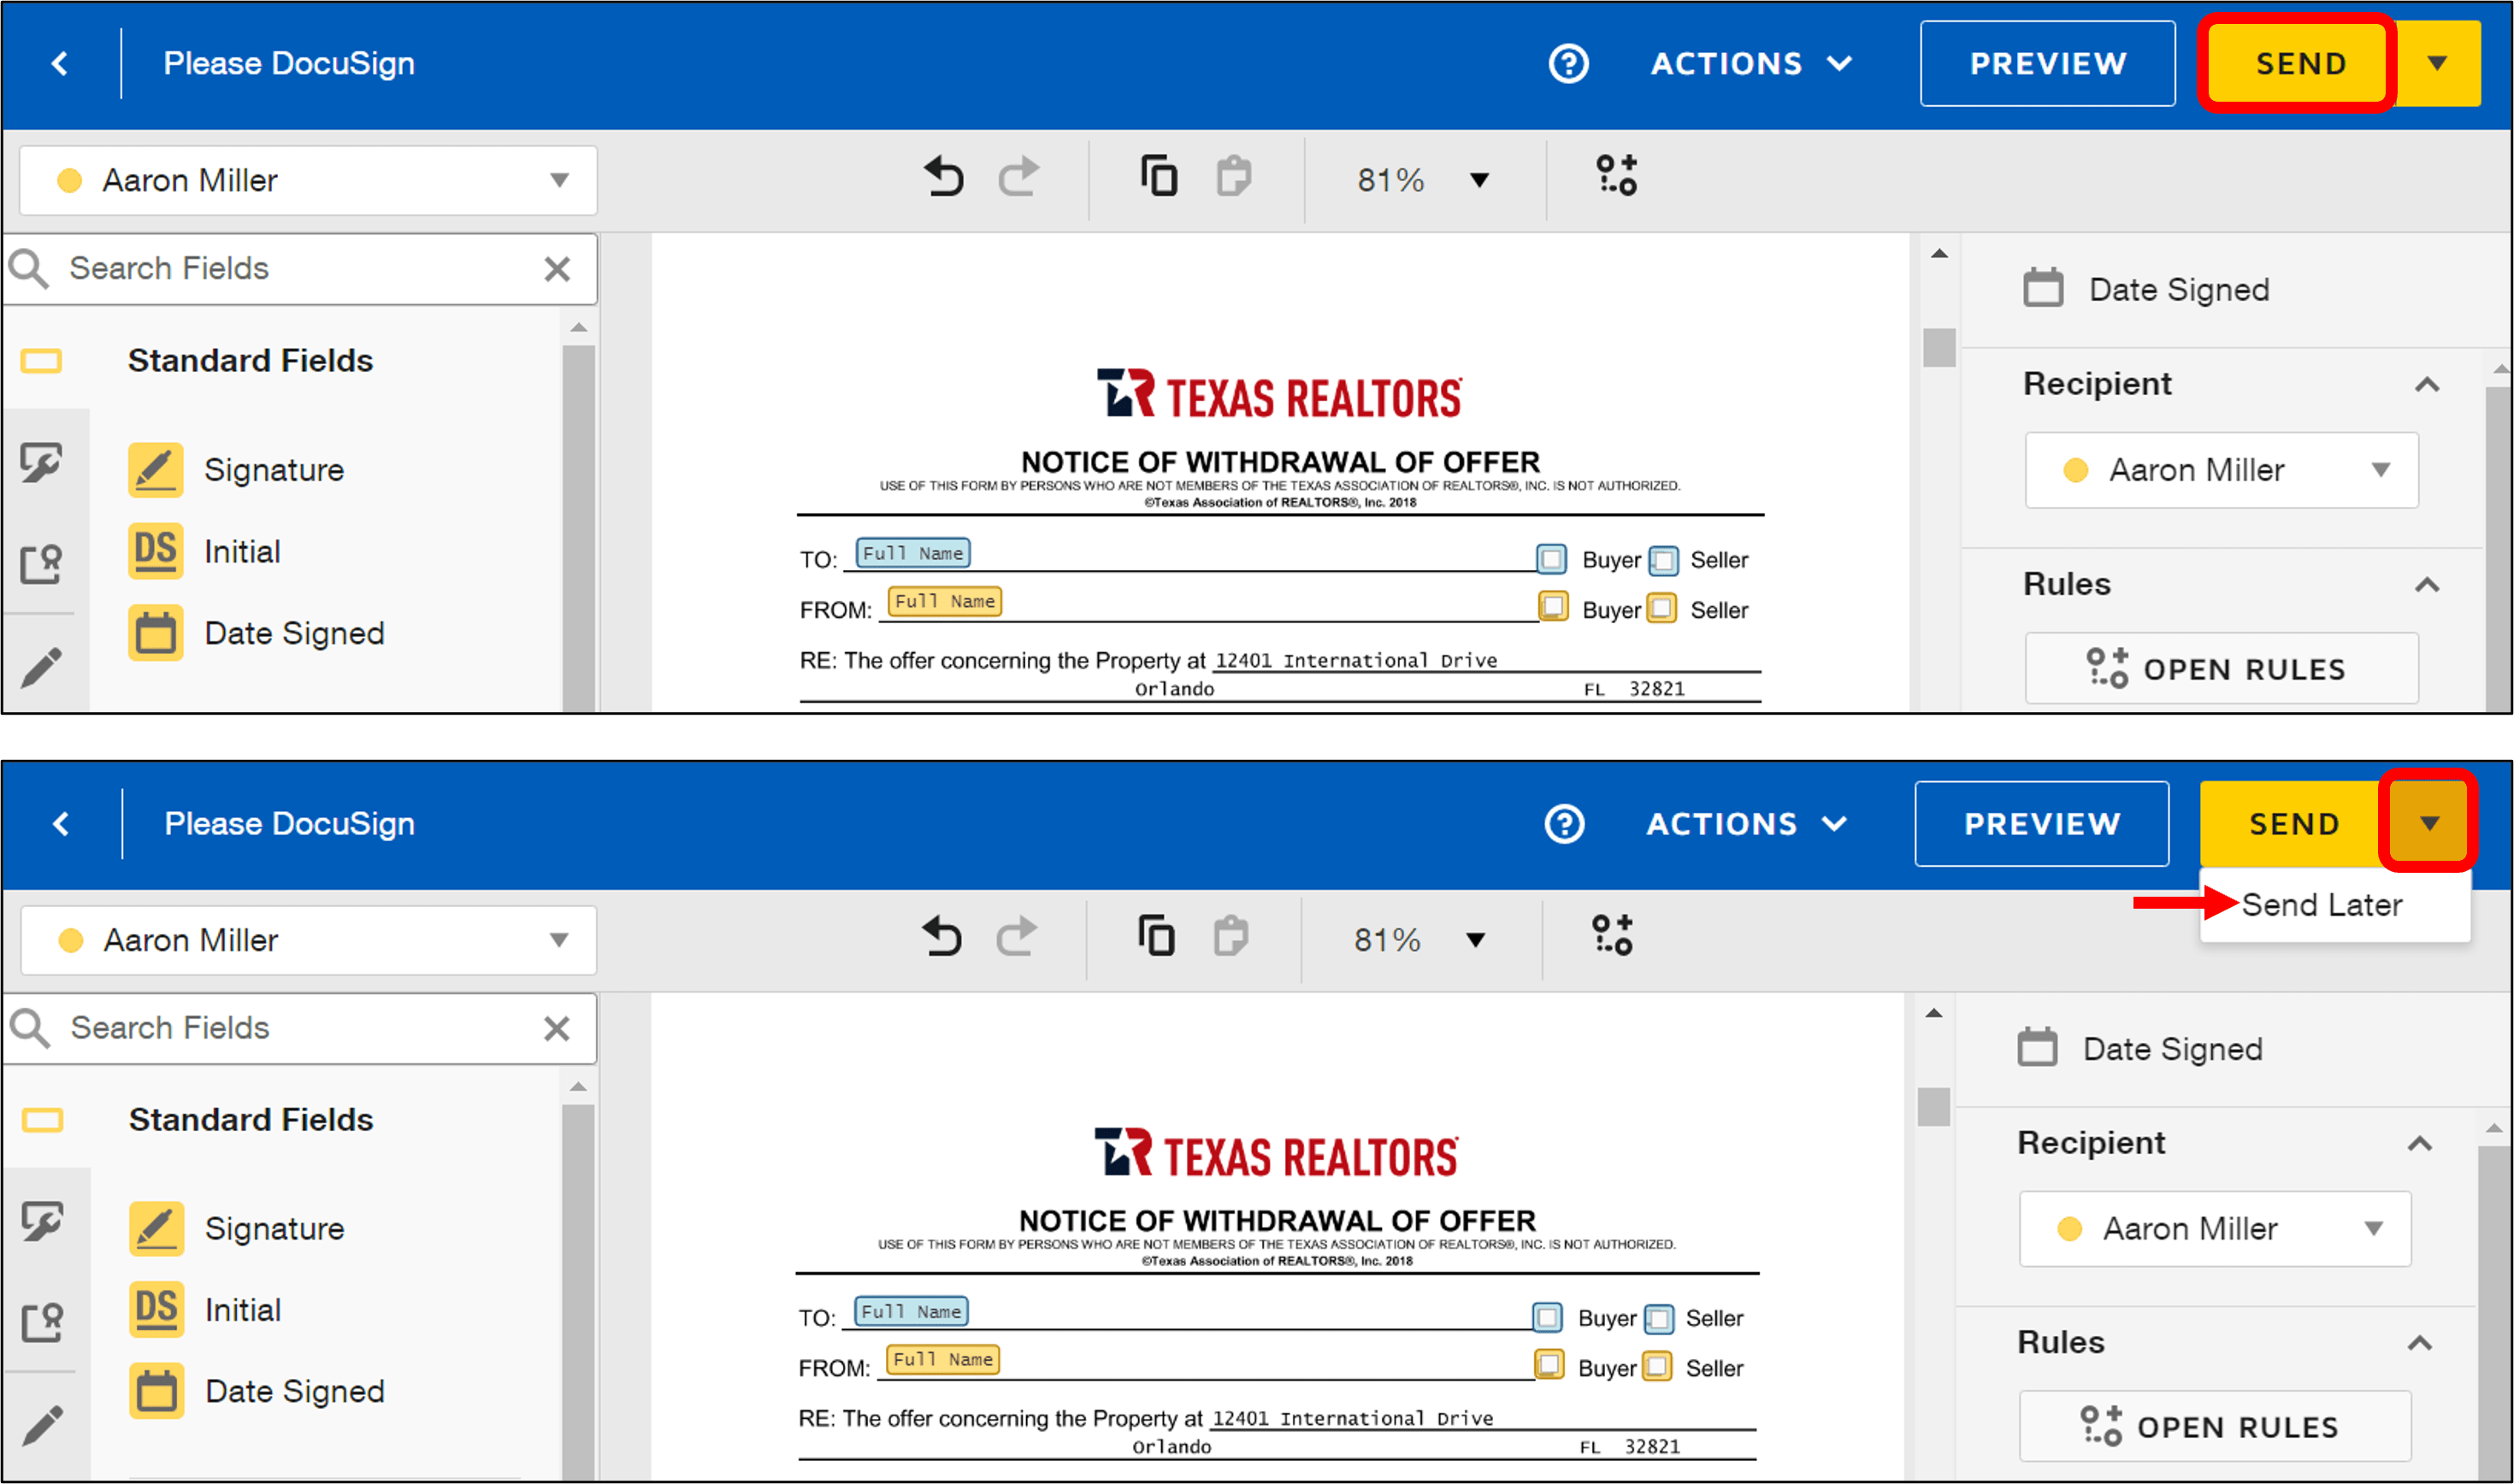Viewport: 2514px width, 1484px height.
Task: Select the Initial field tool
Action: point(241,551)
